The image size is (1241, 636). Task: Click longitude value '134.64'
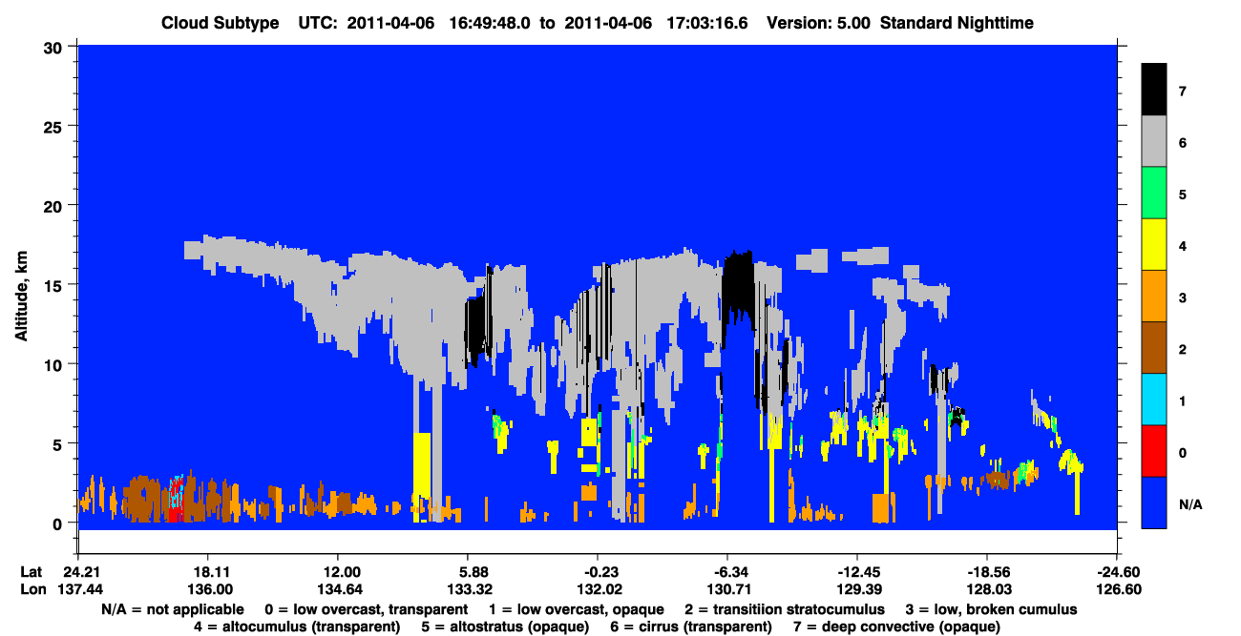point(337,589)
